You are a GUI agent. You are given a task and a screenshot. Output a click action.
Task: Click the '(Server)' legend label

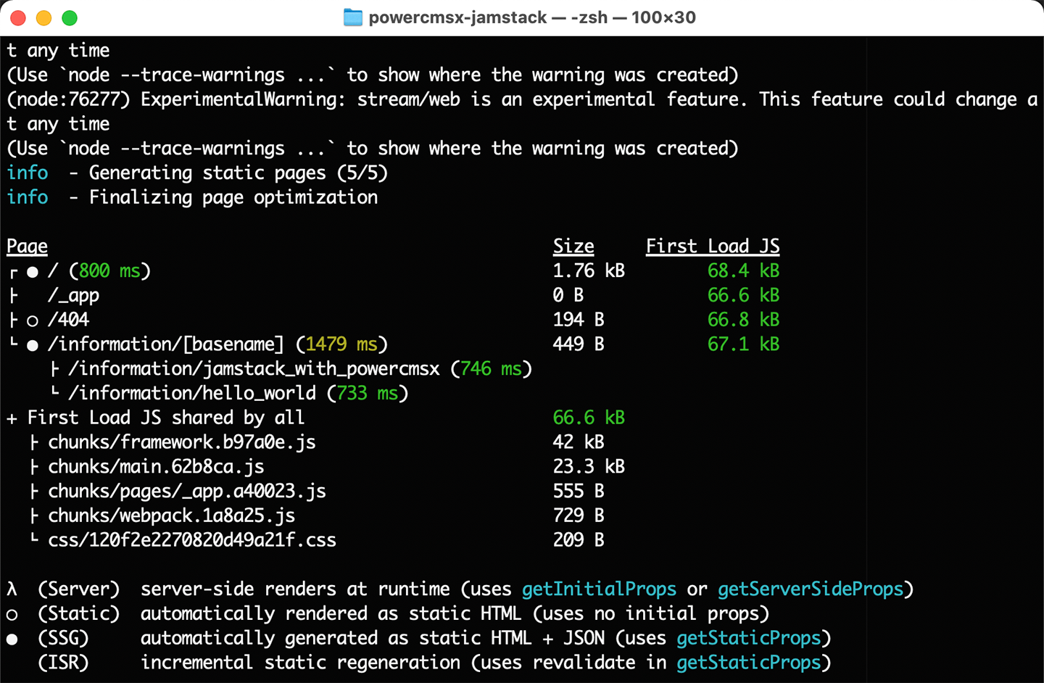tap(79, 589)
